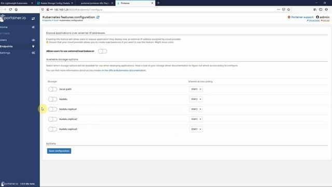
Task: Click the local breadcrumb link
Action: pos(56,21)
